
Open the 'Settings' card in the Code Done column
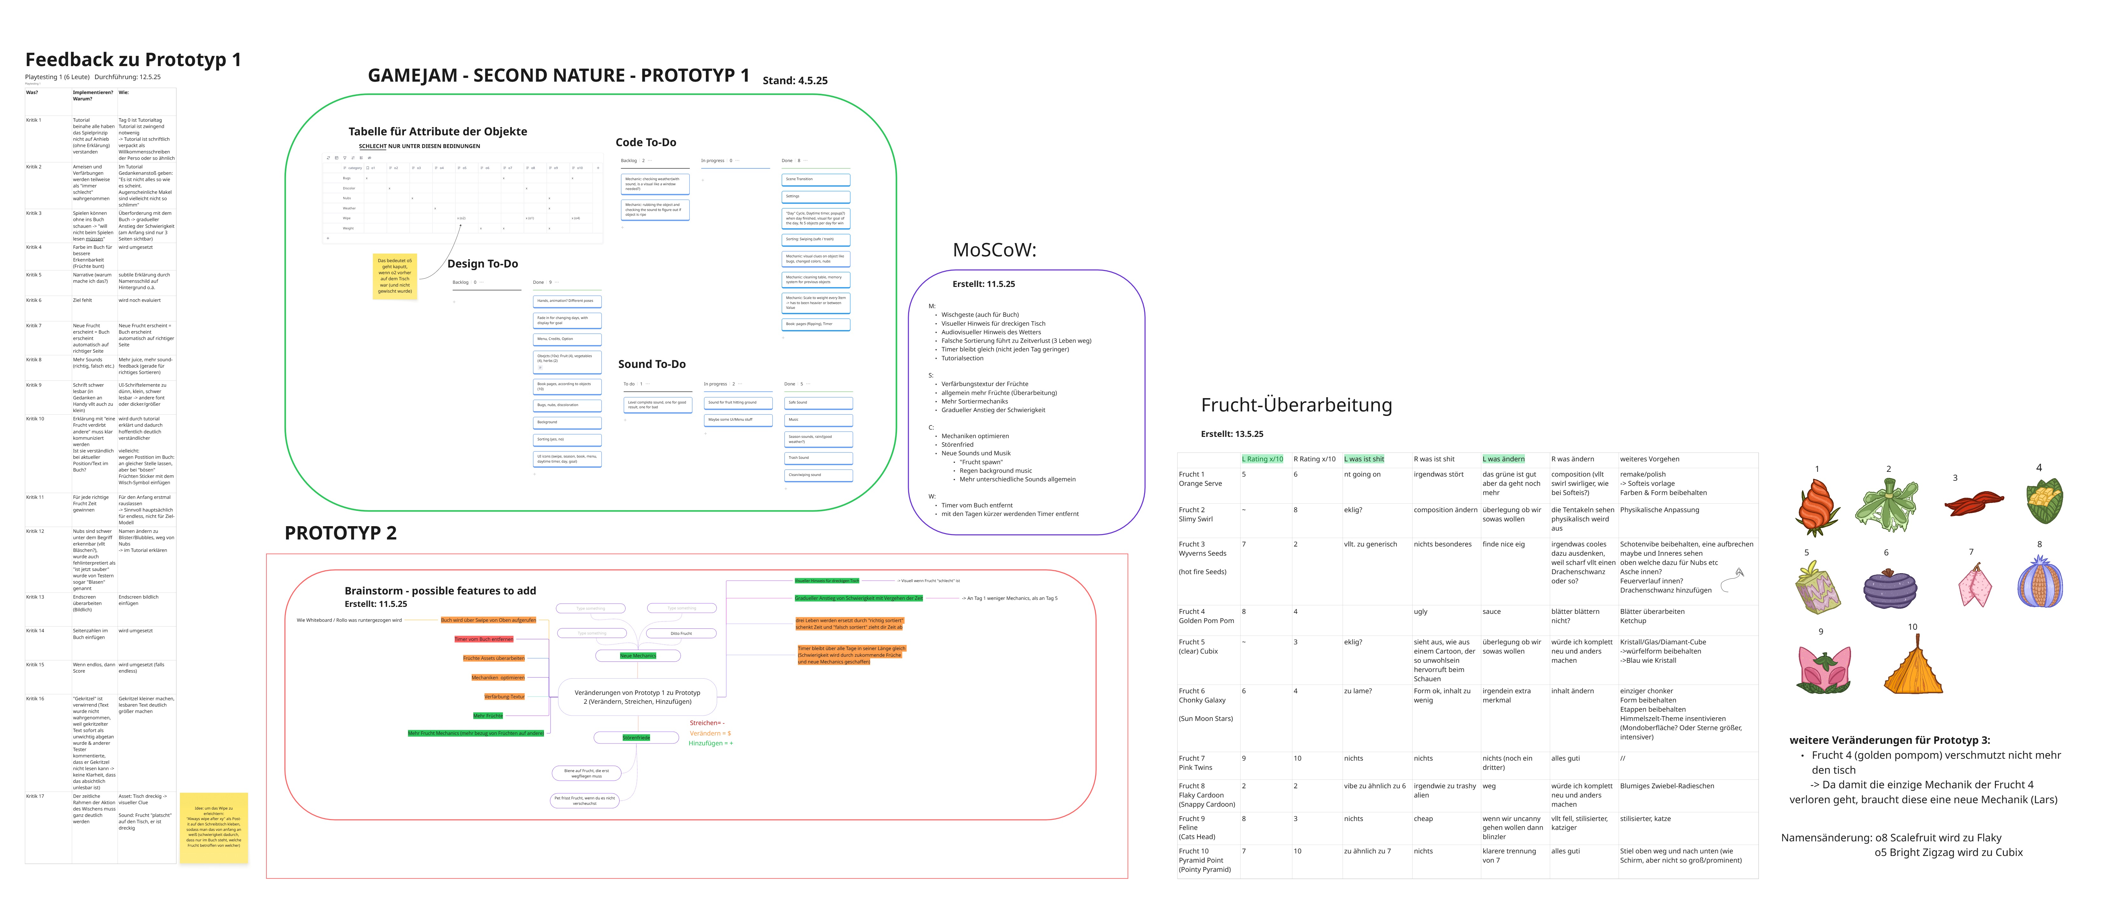(816, 197)
